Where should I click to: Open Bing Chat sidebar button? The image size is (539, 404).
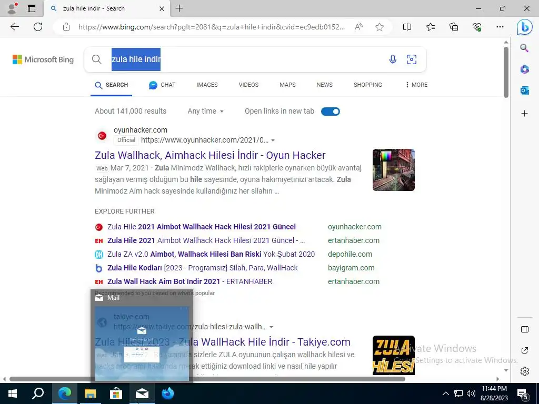(x=525, y=27)
